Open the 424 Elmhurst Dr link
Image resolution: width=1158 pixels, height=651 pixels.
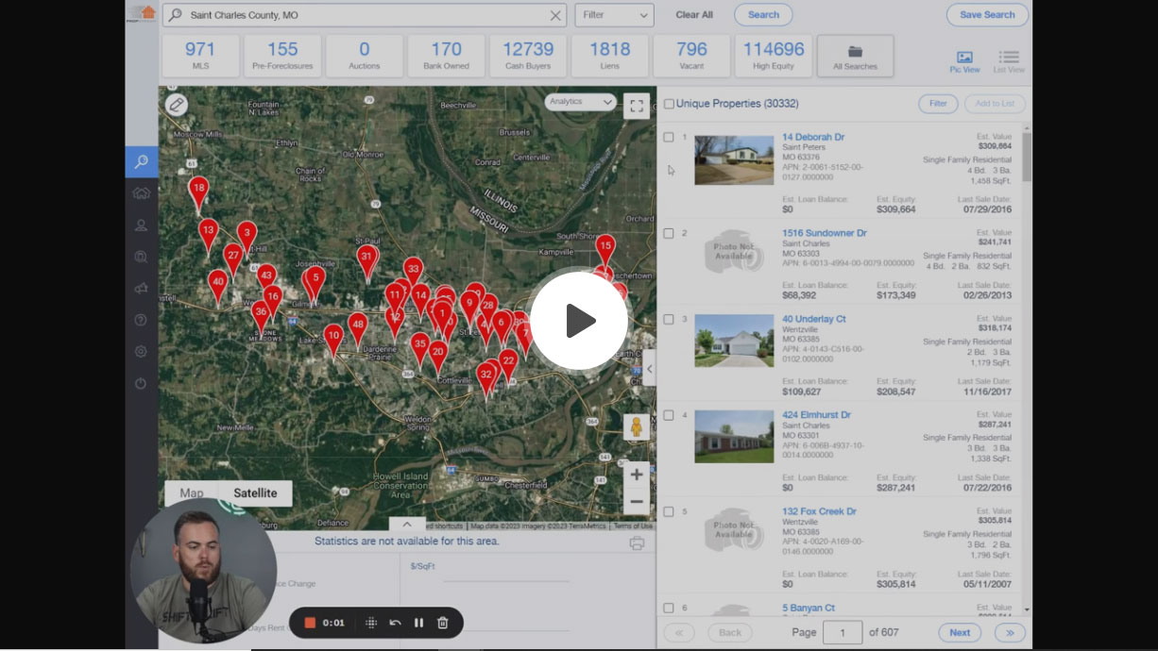click(x=816, y=415)
